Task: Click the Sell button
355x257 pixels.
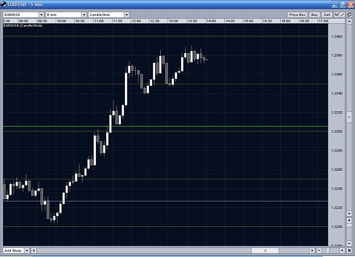Action: tap(327, 15)
